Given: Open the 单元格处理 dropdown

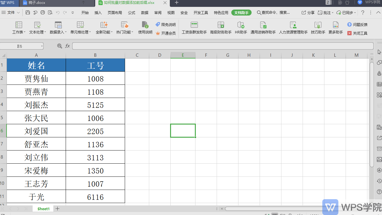Looking at the screenshot, I should click(x=81, y=28).
